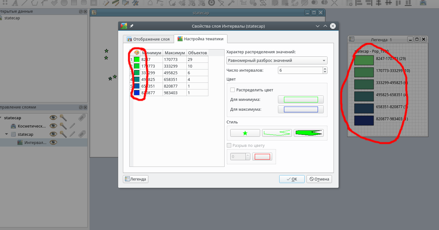Click the Число интервалов input field
Screen dimensions: 439x230
300,70
